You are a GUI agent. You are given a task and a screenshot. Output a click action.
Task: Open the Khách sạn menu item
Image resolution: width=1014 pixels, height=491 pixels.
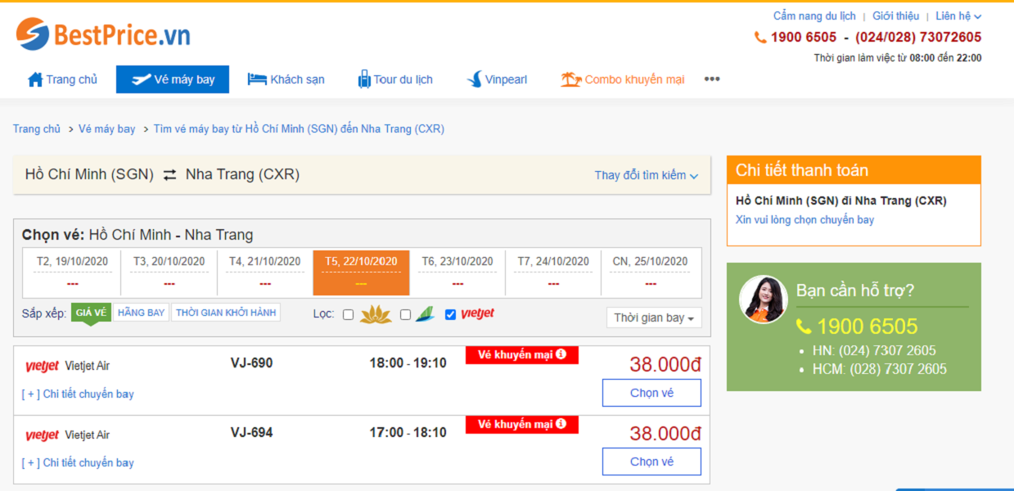pyautogui.click(x=286, y=79)
